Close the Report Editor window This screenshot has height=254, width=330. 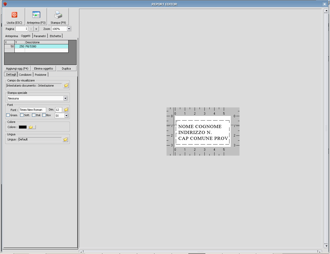325,4
